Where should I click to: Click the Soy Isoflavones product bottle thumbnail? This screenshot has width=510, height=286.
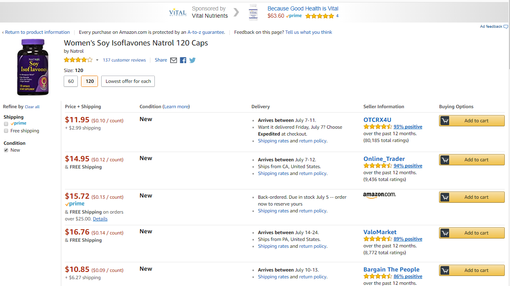coord(33,67)
